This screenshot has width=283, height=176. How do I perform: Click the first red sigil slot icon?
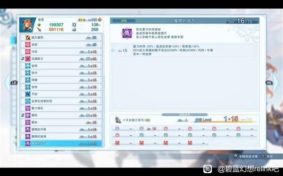117,143
